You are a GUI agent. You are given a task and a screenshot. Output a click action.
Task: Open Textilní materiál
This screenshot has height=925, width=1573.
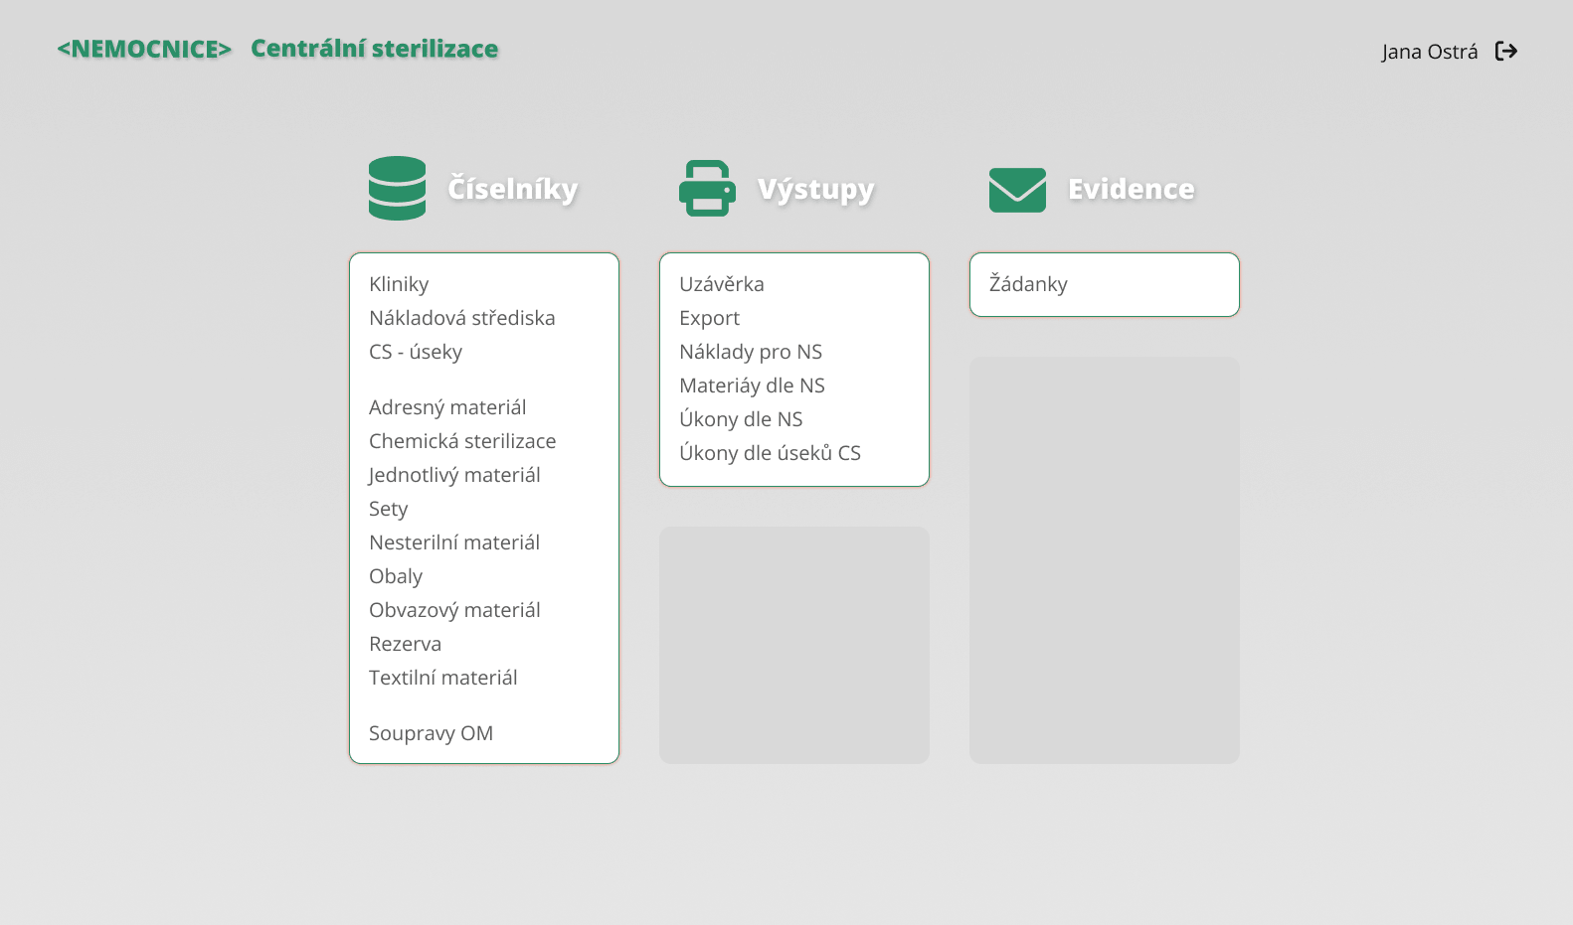tap(443, 678)
